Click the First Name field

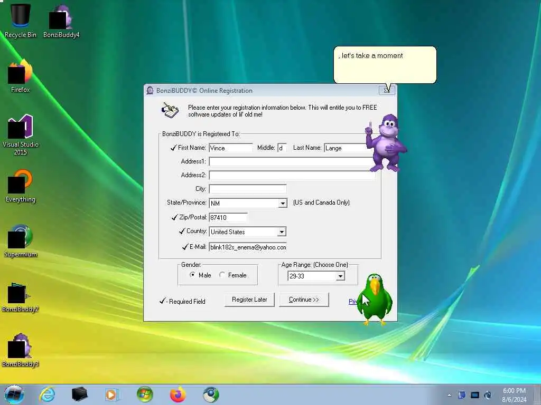tap(231, 148)
